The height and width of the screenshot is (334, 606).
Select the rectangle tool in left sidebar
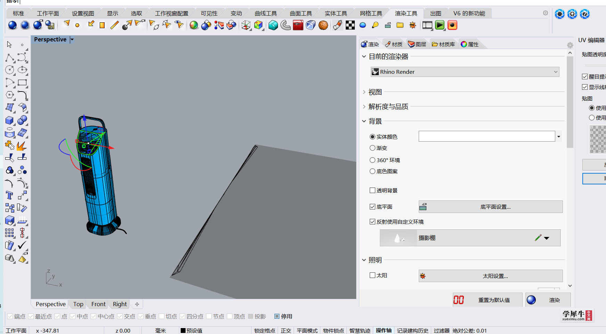pyautogui.click(x=22, y=83)
